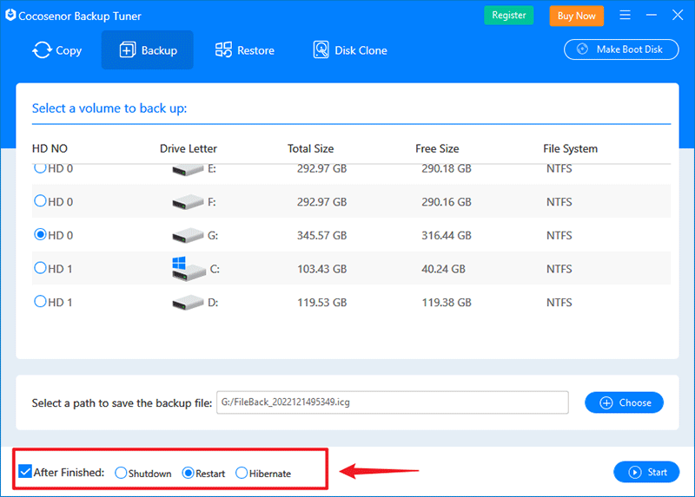Click the Choose button
This screenshot has width=695, height=497.
tap(624, 402)
